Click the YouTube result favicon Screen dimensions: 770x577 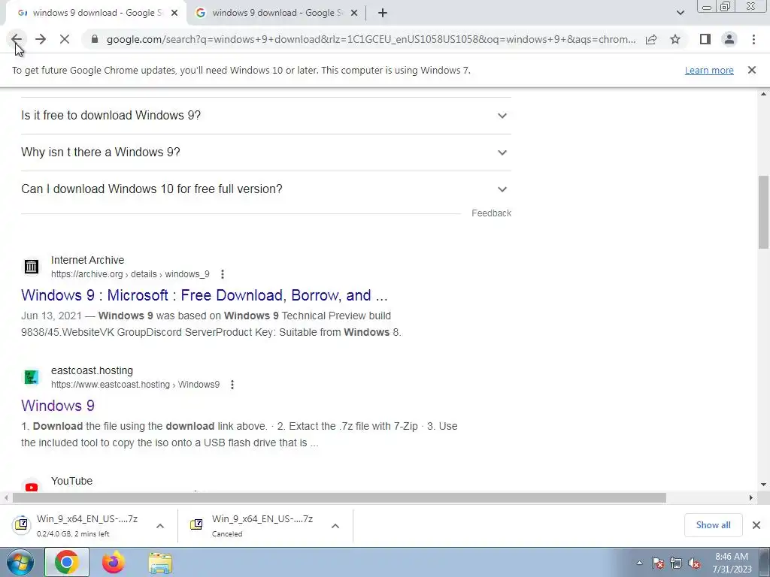click(x=32, y=487)
